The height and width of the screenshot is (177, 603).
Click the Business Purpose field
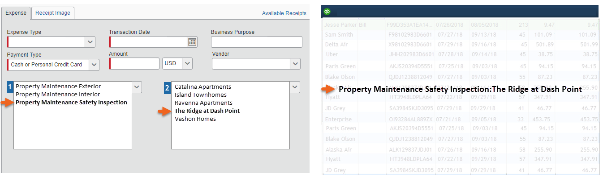point(257,42)
